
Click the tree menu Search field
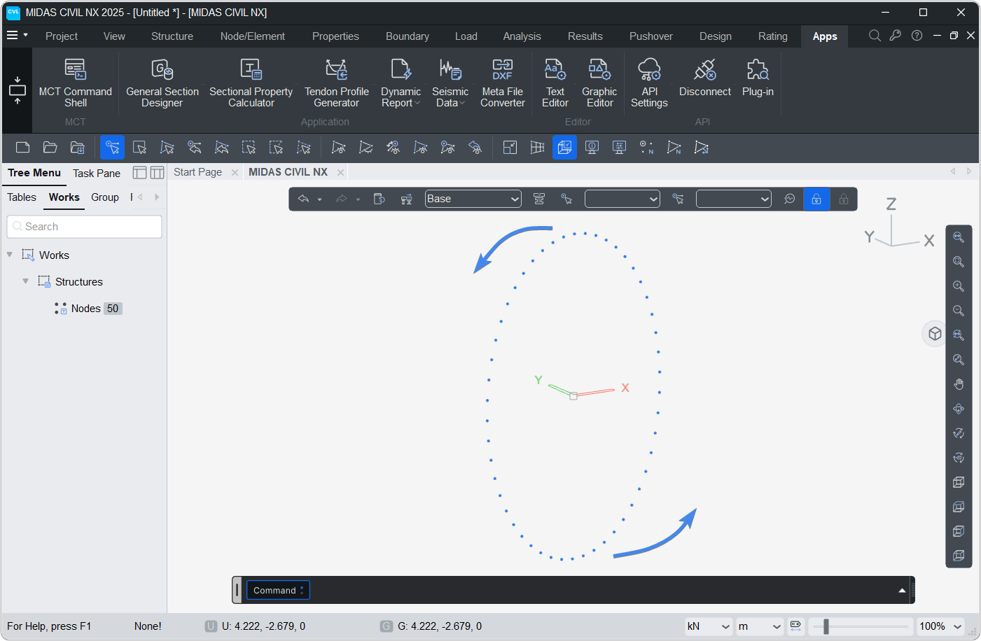(x=85, y=227)
